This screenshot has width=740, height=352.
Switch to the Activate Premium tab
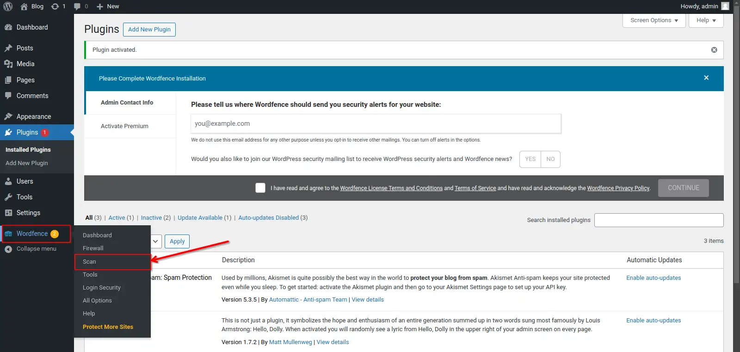124,126
